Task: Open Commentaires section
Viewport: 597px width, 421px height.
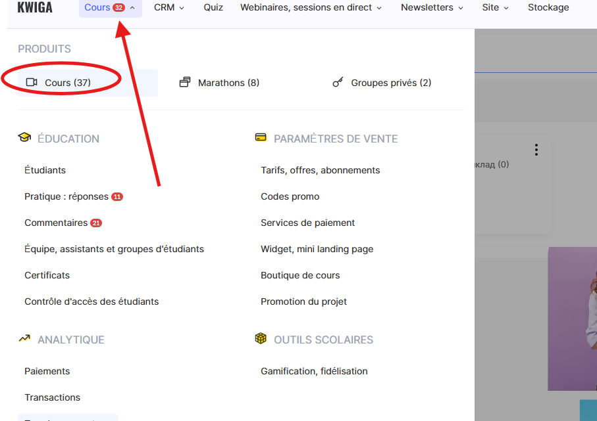Action: pos(56,223)
